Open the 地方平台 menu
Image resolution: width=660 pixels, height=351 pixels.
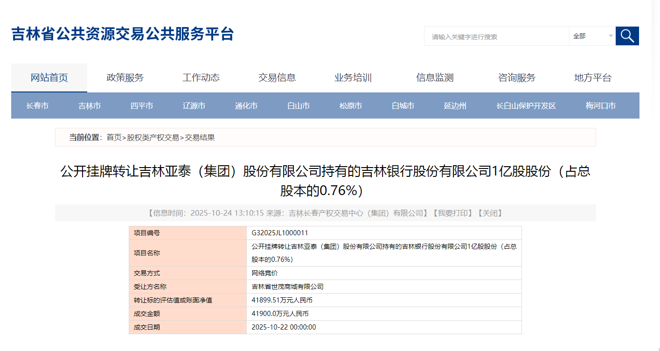(592, 78)
